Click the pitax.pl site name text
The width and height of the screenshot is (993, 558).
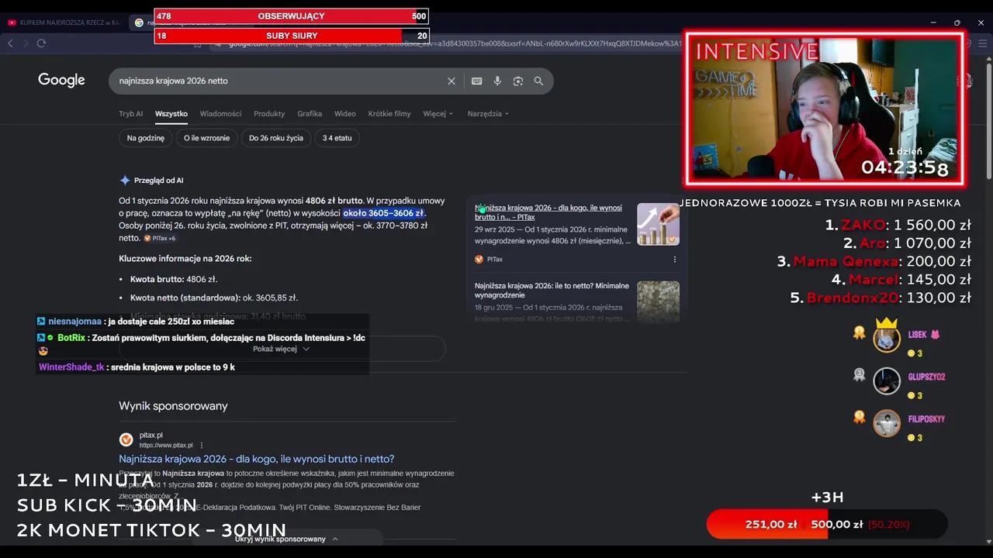coord(151,436)
